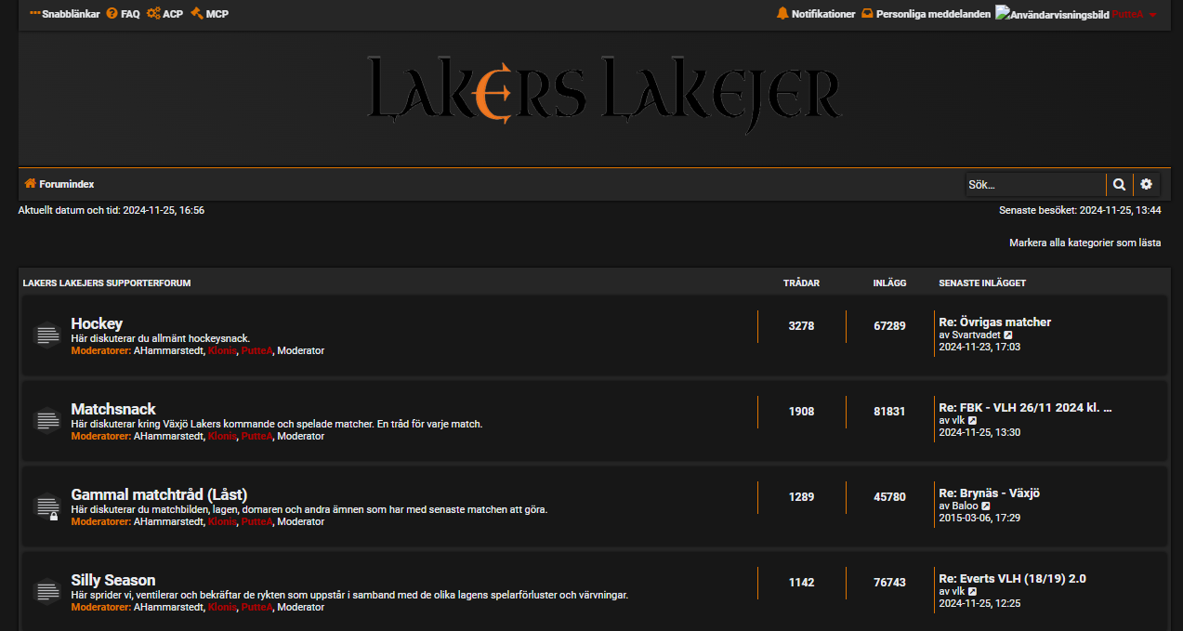Open Notifikationer bell dropdown
The image size is (1183, 631).
815,14
